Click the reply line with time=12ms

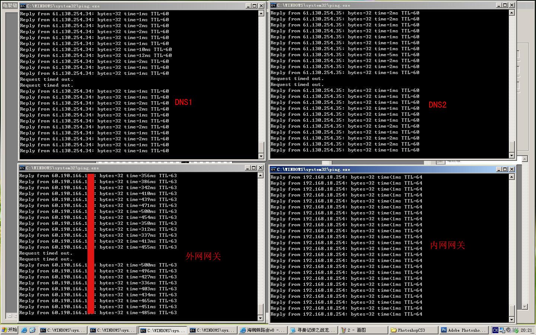(x=96, y=55)
